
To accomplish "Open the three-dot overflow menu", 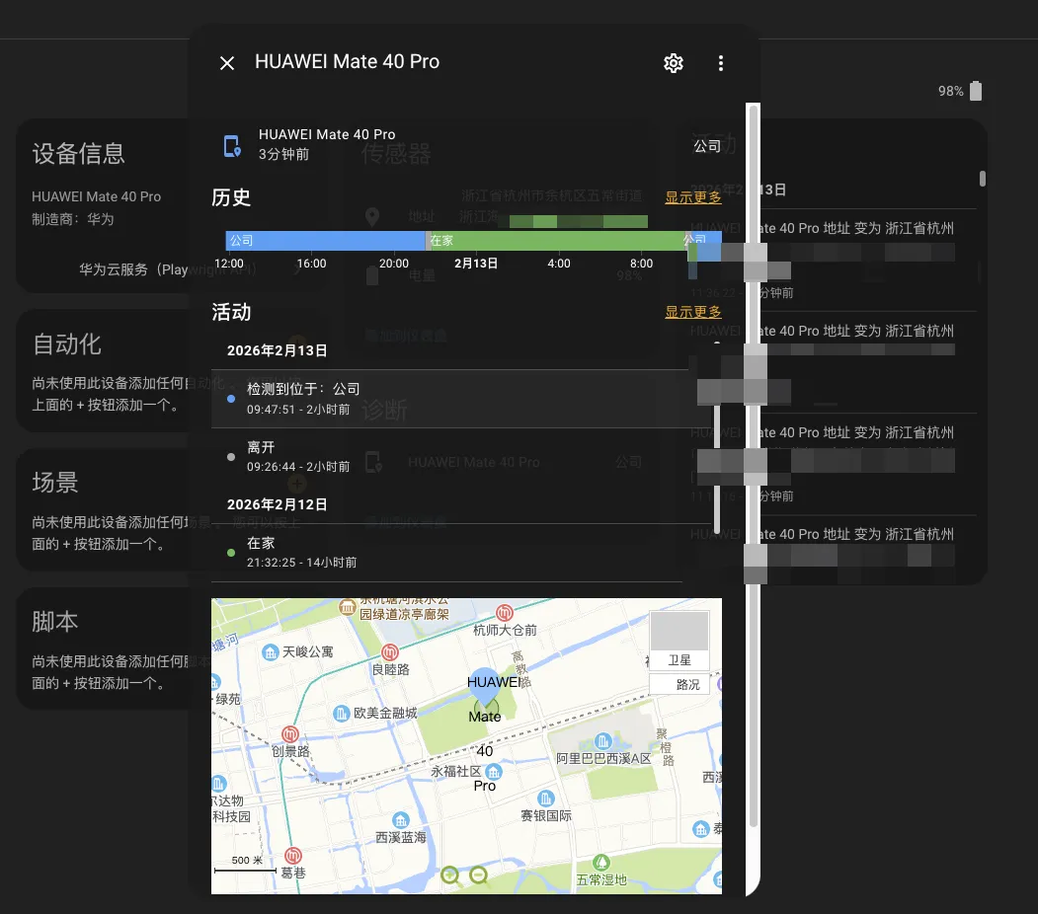I will 721,63.
